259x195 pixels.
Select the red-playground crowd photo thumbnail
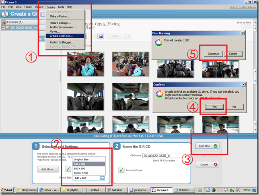[x=130, y=64]
